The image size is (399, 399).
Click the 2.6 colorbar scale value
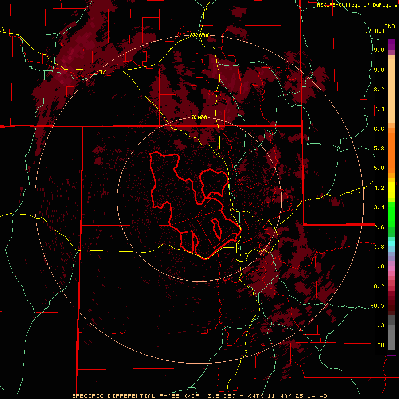pos(379,227)
